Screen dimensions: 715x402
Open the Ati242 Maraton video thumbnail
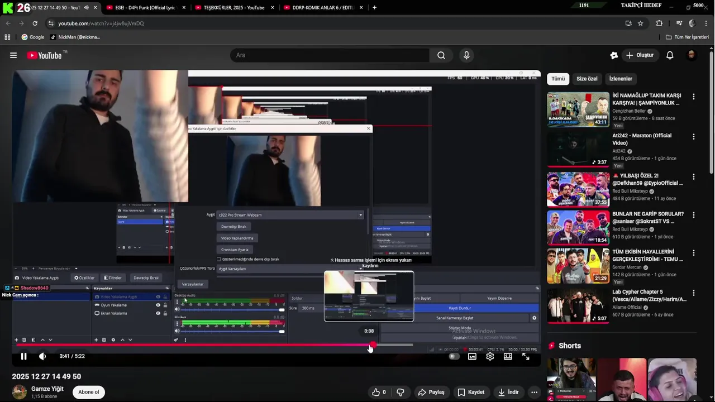coord(578,150)
